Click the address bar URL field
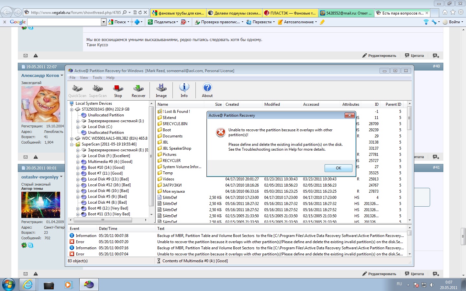Image resolution: width=466 pixels, height=291 pixels. point(76,13)
